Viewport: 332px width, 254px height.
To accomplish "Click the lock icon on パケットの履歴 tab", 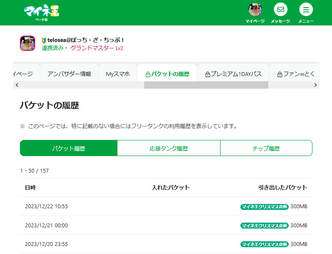I will tap(148, 74).
